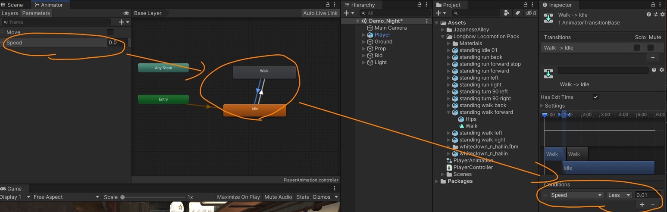The image size is (667, 212).
Task: Collapse the Longbow Locomotion Pack folder
Action: coord(443,37)
